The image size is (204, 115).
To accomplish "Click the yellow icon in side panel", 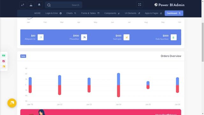I will point(4,67).
